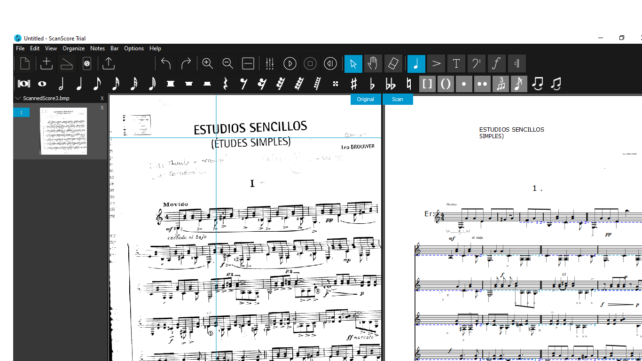Undo the last action
642x361 pixels.
click(x=166, y=63)
